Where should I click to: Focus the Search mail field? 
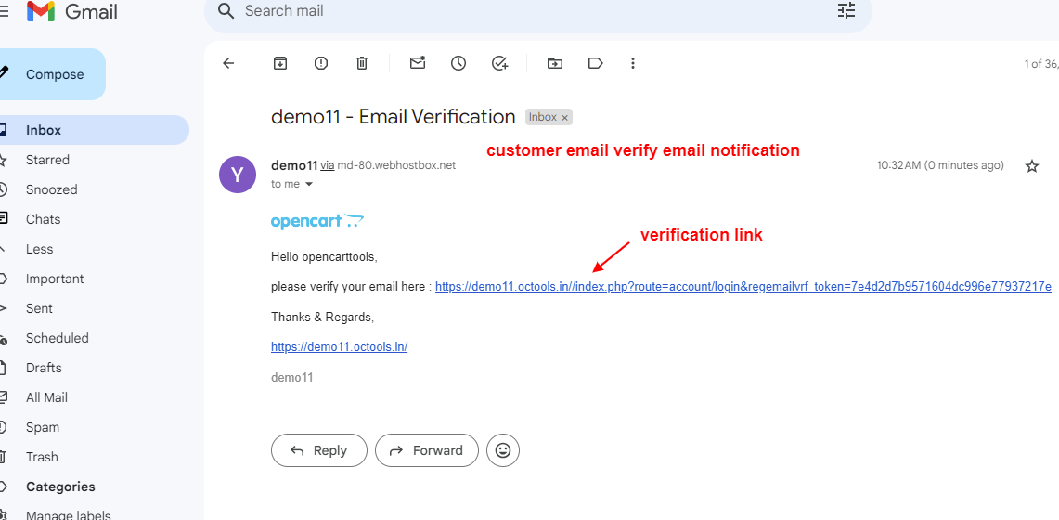[x=538, y=11]
